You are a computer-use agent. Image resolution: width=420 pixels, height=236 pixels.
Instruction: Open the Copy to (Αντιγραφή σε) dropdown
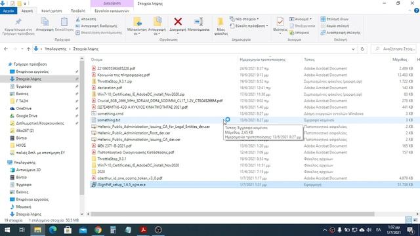[x=157, y=31]
